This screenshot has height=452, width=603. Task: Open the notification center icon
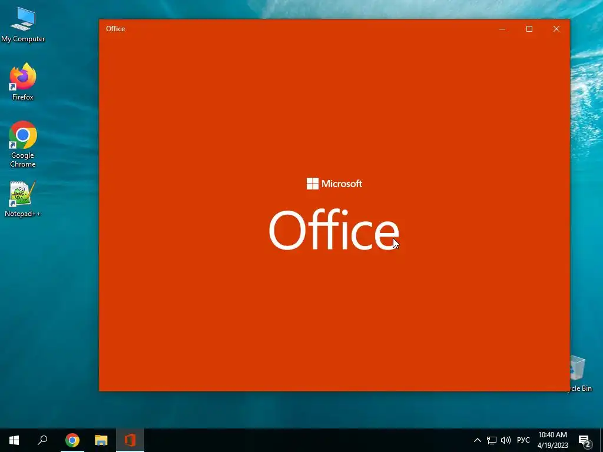point(585,441)
